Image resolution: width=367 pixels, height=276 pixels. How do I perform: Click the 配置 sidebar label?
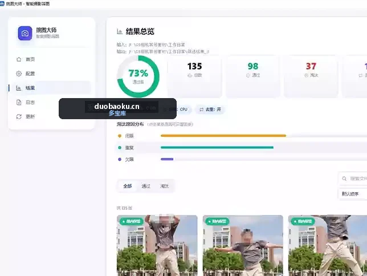point(30,74)
